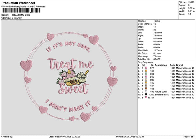Click the 'Colorway 1' value

(x=17, y=18)
